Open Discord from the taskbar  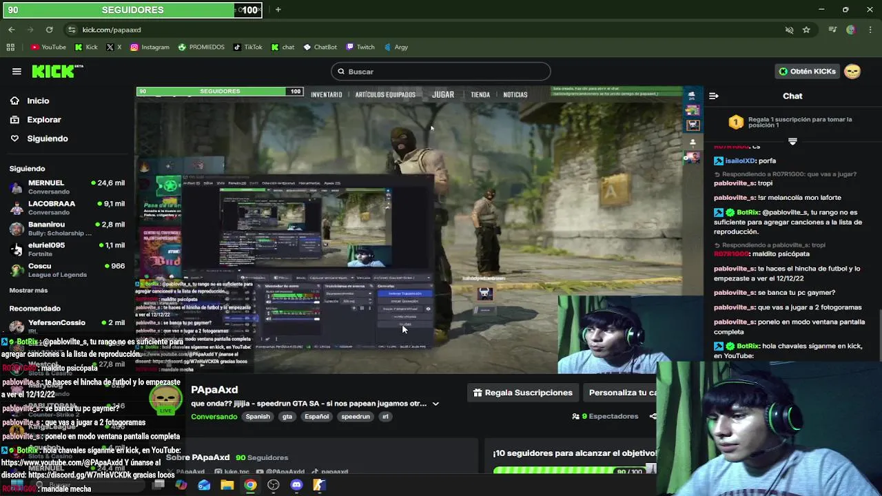[296, 485]
